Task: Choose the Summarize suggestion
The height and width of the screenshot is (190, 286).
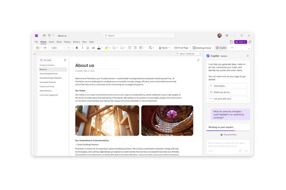Action: click(228, 86)
